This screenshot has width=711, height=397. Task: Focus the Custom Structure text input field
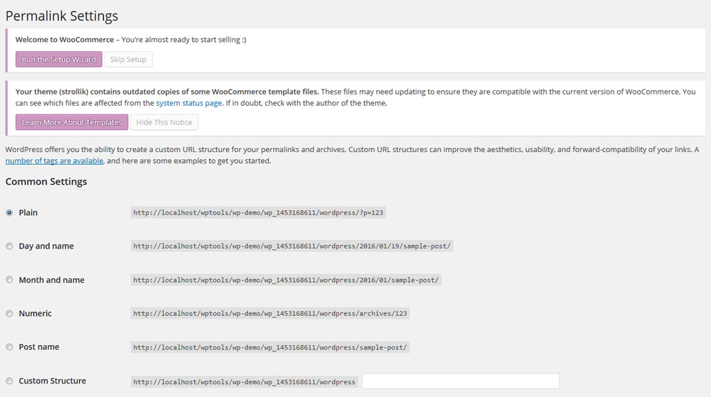point(460,381)
